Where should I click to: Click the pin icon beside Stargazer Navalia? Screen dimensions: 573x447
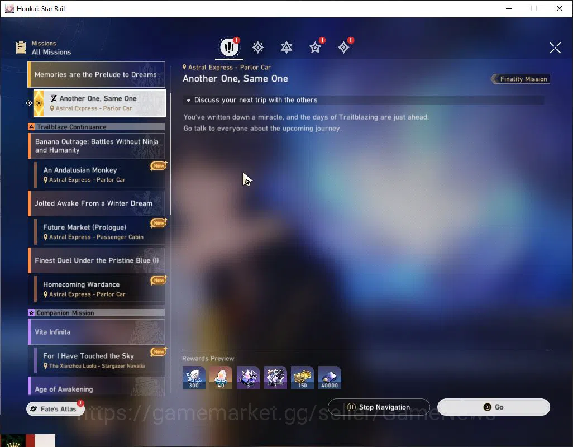coord(46,366)
